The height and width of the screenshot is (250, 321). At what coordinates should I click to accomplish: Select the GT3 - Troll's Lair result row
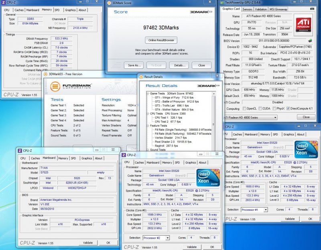172,106
